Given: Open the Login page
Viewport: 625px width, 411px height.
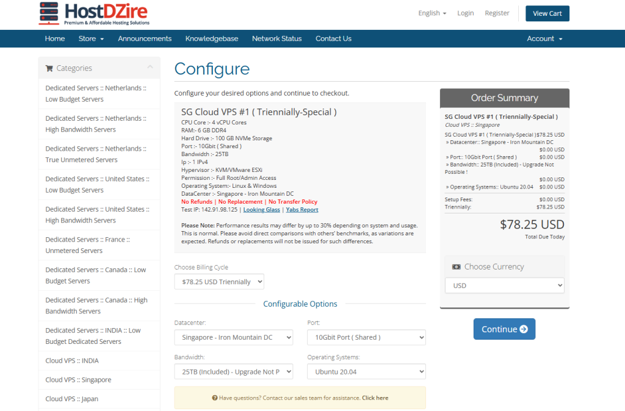Looking at the screenshot, I should [x=465, y=13].
